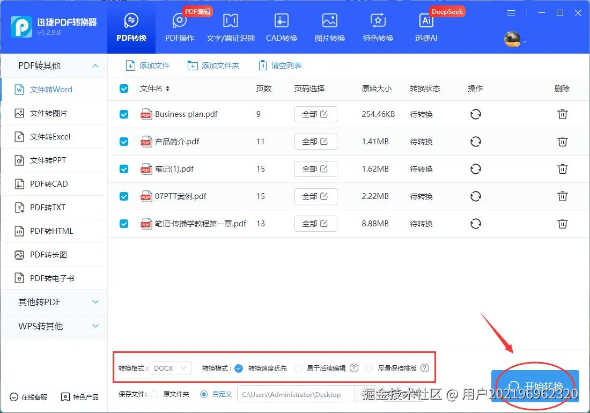Uncheck 笔记(1).pdf checkbox
This screenshot has width=590, height=413.
click(x=124, y=169)
